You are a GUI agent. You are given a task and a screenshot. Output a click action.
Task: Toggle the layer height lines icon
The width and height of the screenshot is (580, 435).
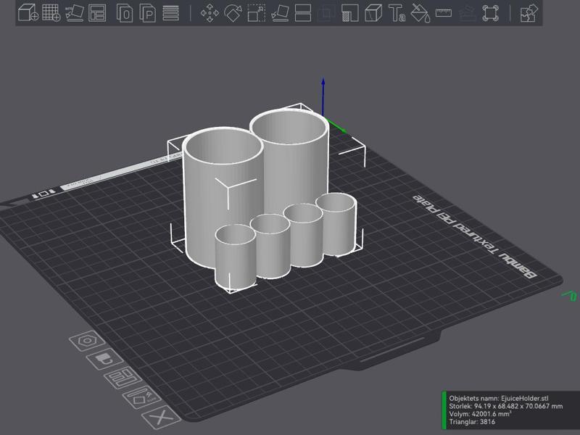tap(171, 12)
